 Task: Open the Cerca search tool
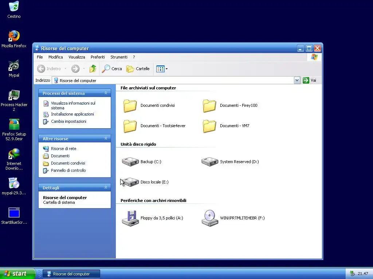coord(112,69)
